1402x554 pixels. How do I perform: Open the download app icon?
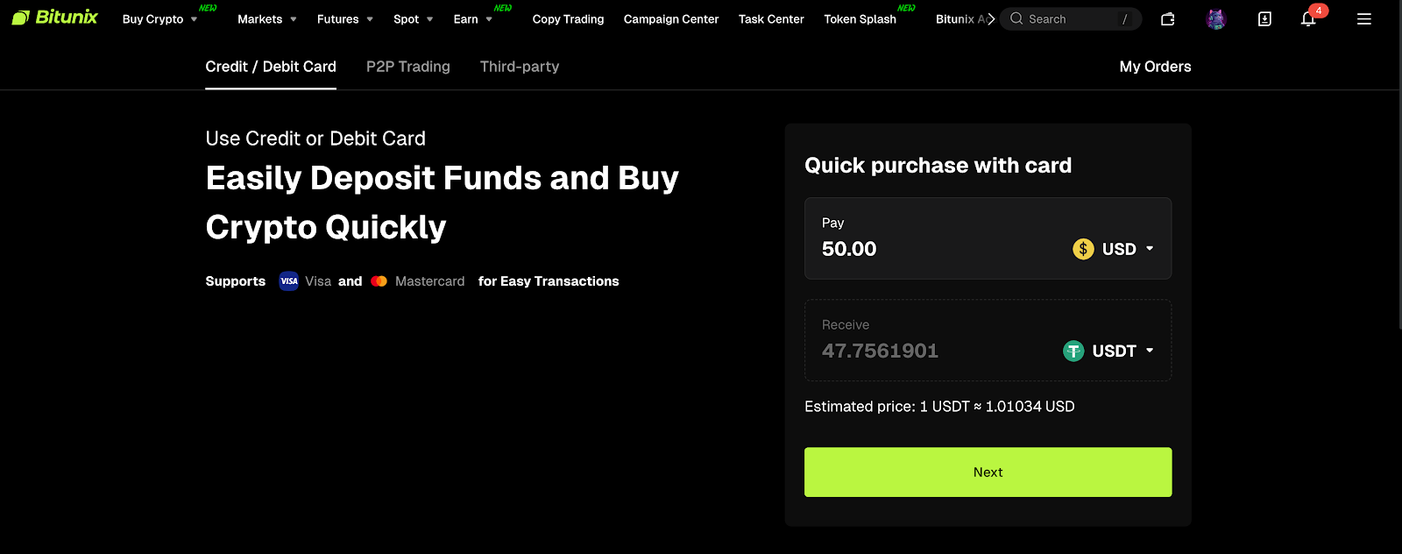point(1264,18)
